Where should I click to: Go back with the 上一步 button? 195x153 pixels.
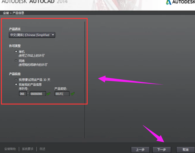140,149
